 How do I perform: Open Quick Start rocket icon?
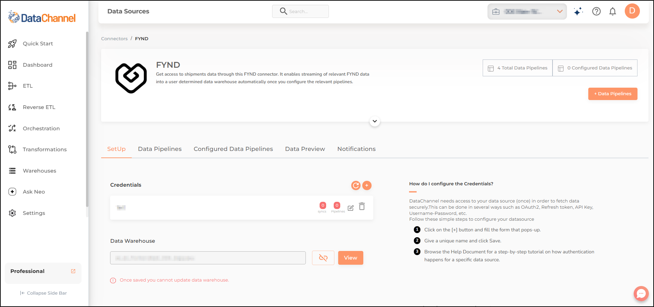pyautogui.click(x=12, y=44)
